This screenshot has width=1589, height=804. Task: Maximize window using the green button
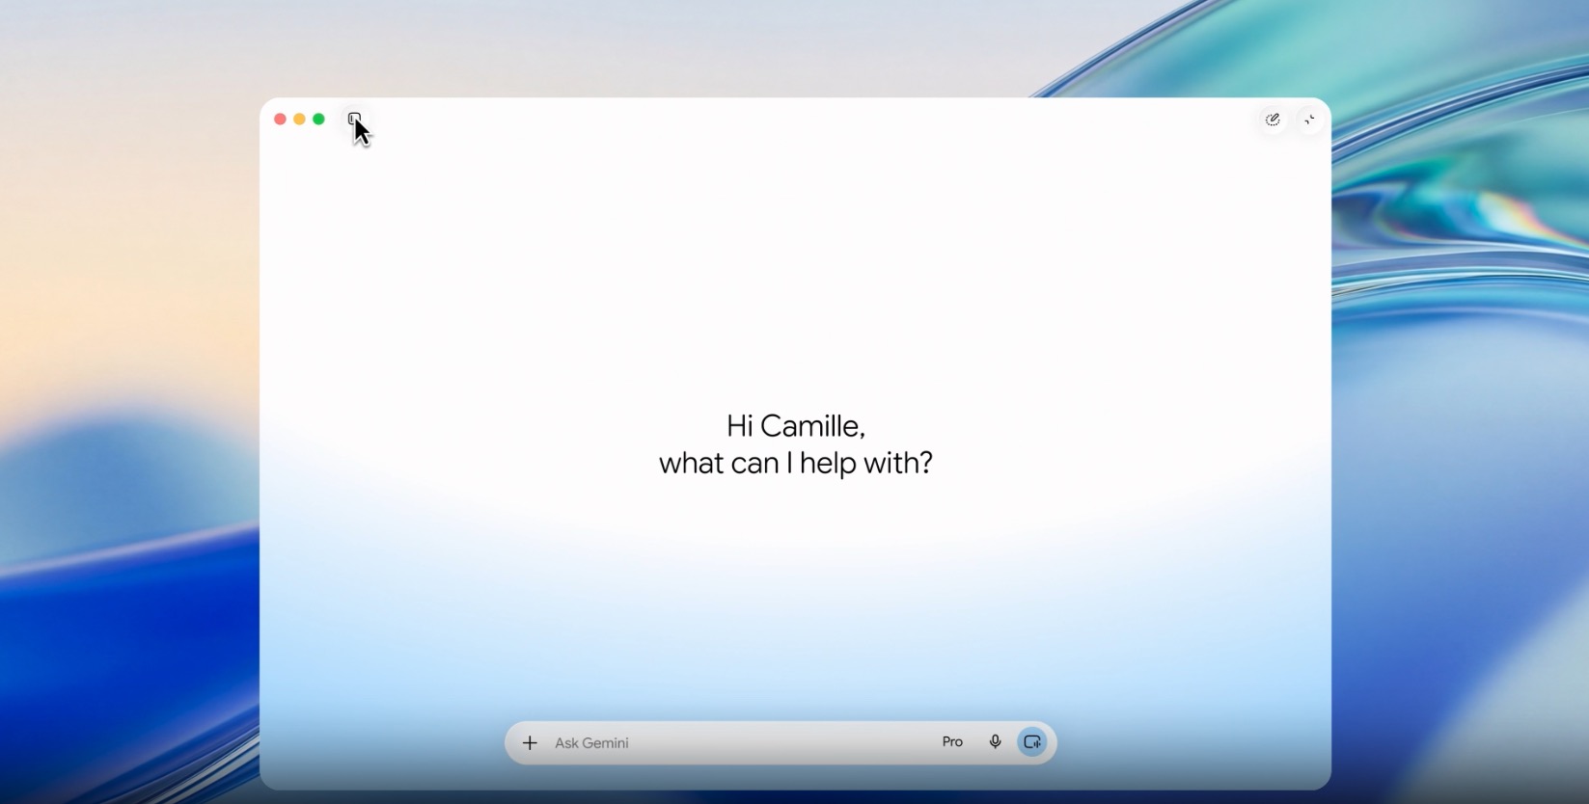point(318,120)
